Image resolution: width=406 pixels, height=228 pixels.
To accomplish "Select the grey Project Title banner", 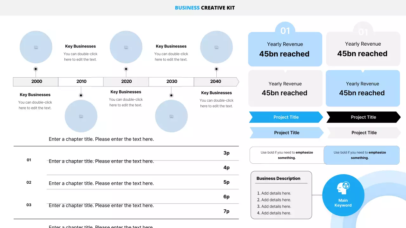I will pos(364,133).
